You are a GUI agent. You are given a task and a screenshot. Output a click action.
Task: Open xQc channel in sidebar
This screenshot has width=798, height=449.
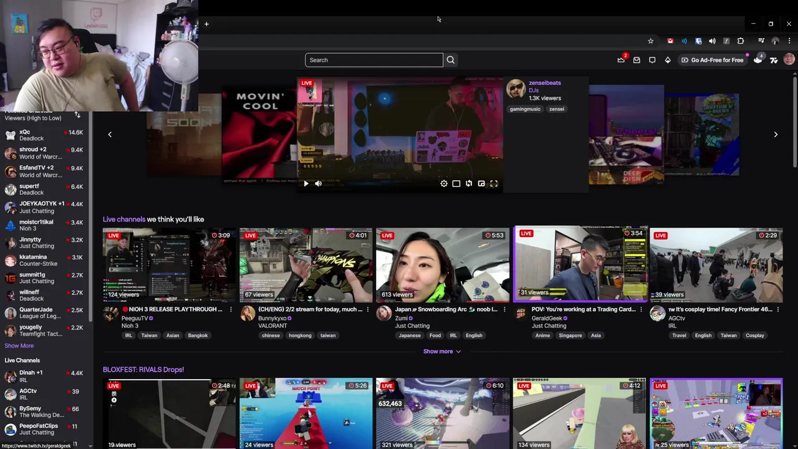pyautogui.click(x=44, y=135)
